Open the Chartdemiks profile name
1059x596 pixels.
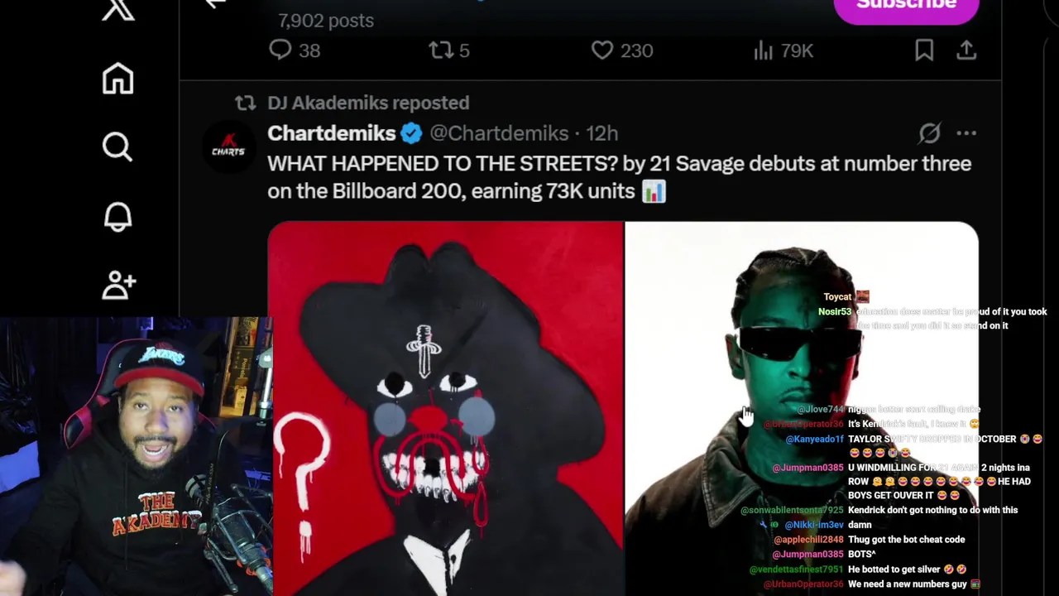pos(332,133)
